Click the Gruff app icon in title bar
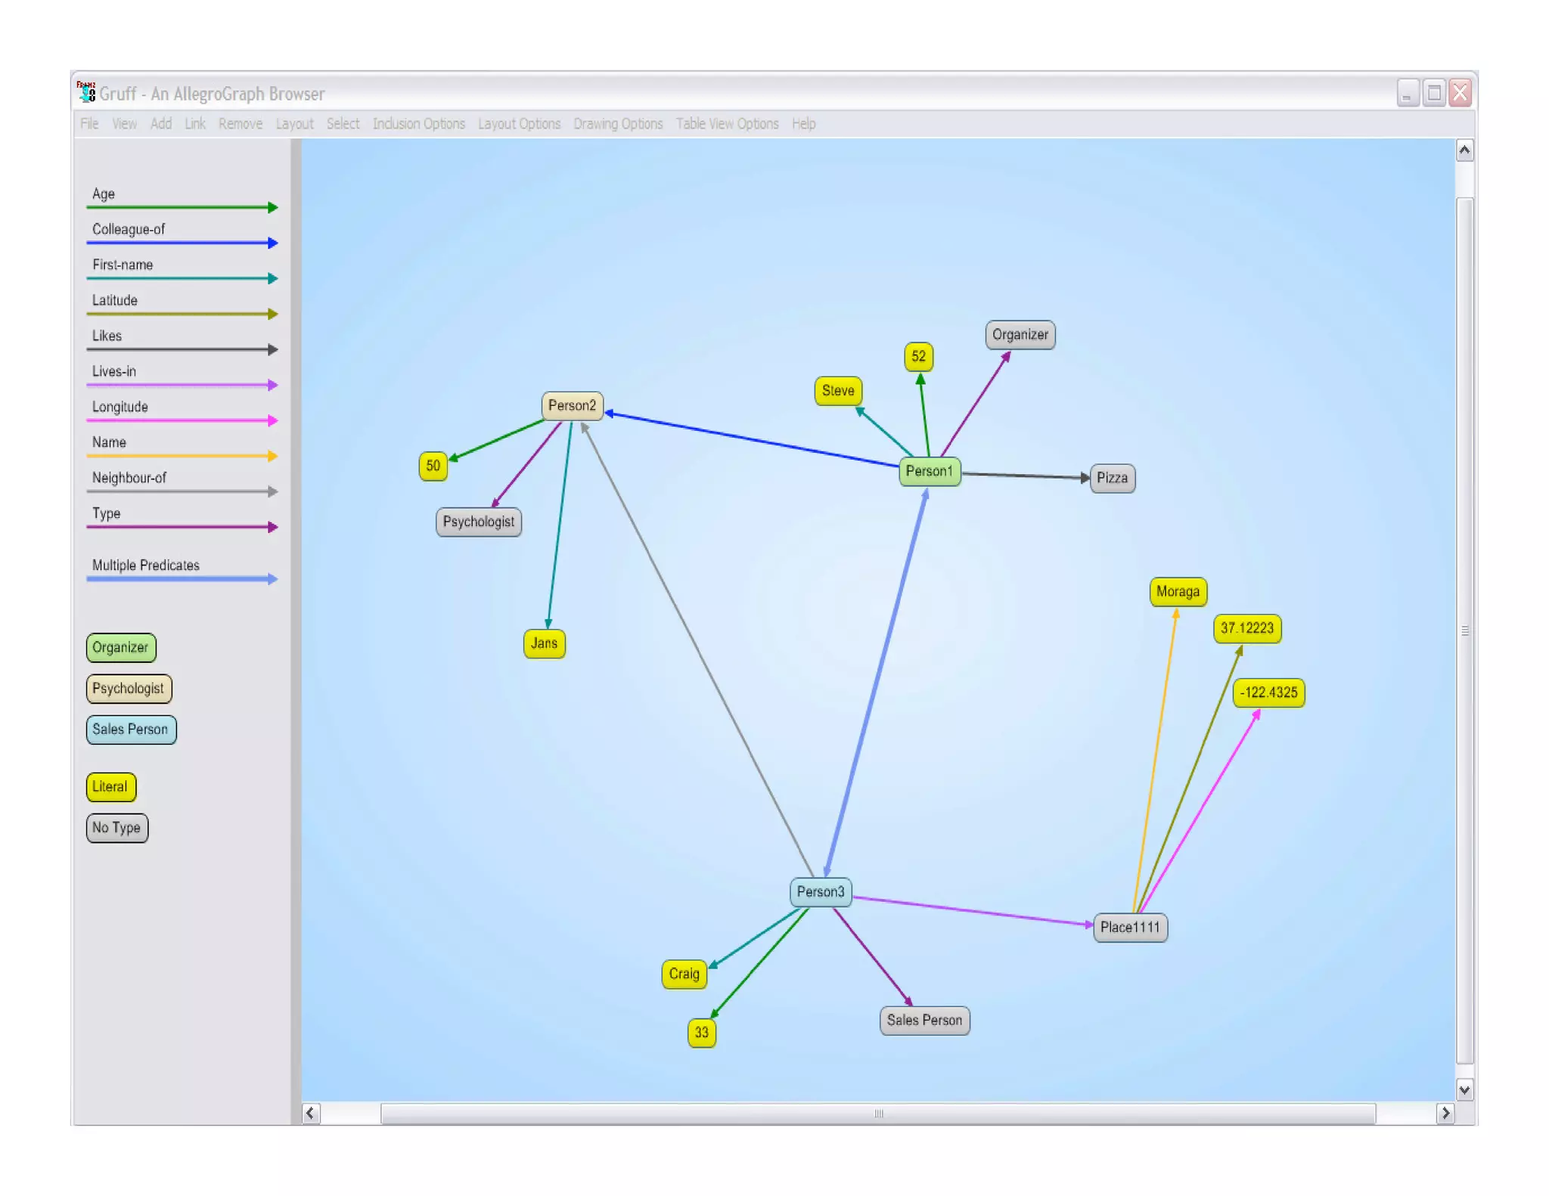This screenshot has height=1196, width=1549. [x=86, y=92]
